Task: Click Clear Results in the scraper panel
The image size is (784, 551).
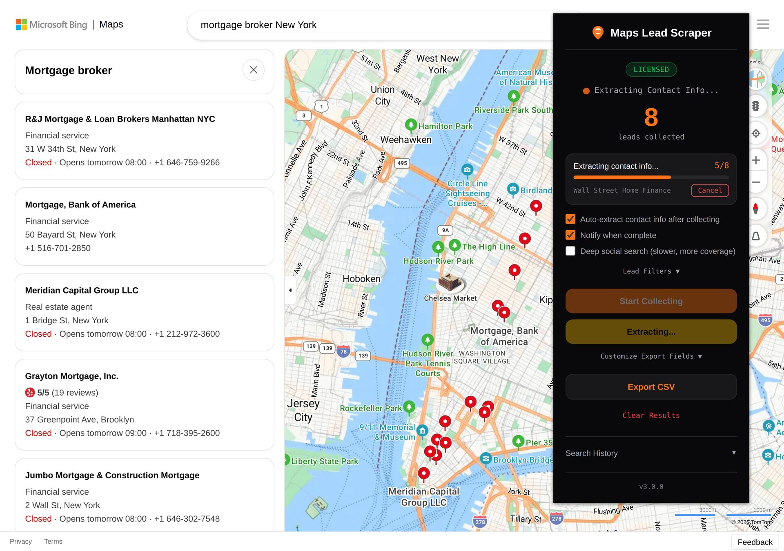Action: [650, 415]
